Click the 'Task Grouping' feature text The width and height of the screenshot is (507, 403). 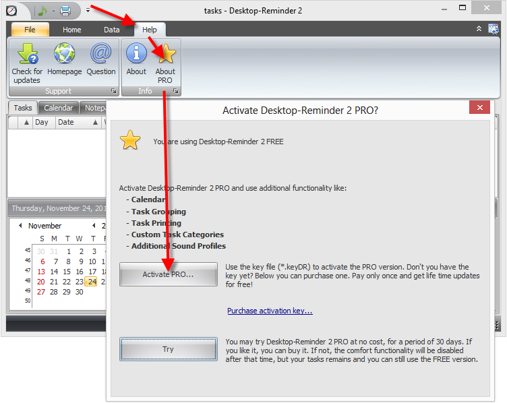[158, 212]
